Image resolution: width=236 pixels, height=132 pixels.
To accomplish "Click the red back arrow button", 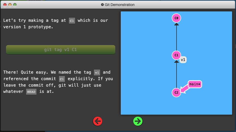I will [98, 121].
